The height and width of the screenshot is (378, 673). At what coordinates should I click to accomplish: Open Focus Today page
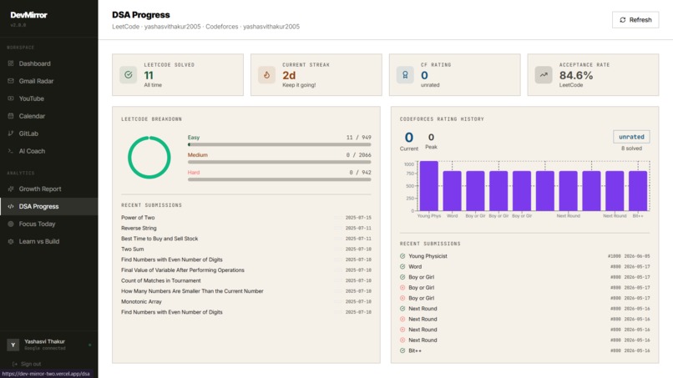(49, 224)
